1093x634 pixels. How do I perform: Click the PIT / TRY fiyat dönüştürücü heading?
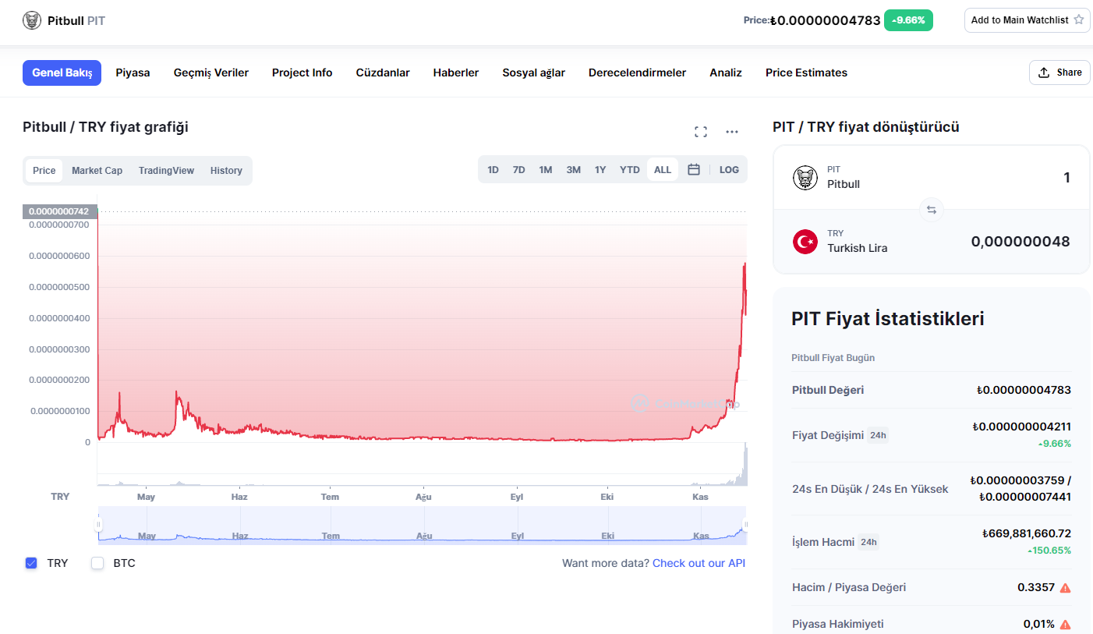(x=866, y=127)
